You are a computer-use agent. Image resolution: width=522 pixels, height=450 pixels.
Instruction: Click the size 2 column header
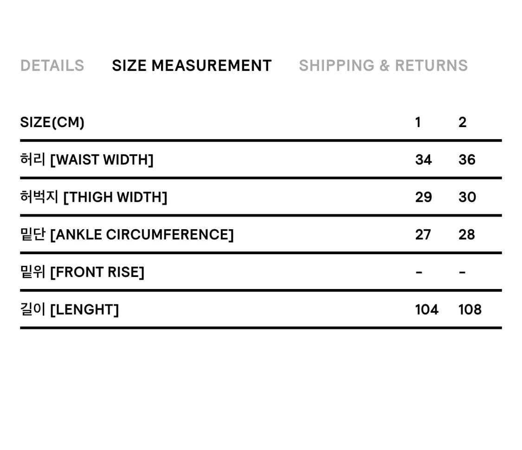(x=462, y=122)
